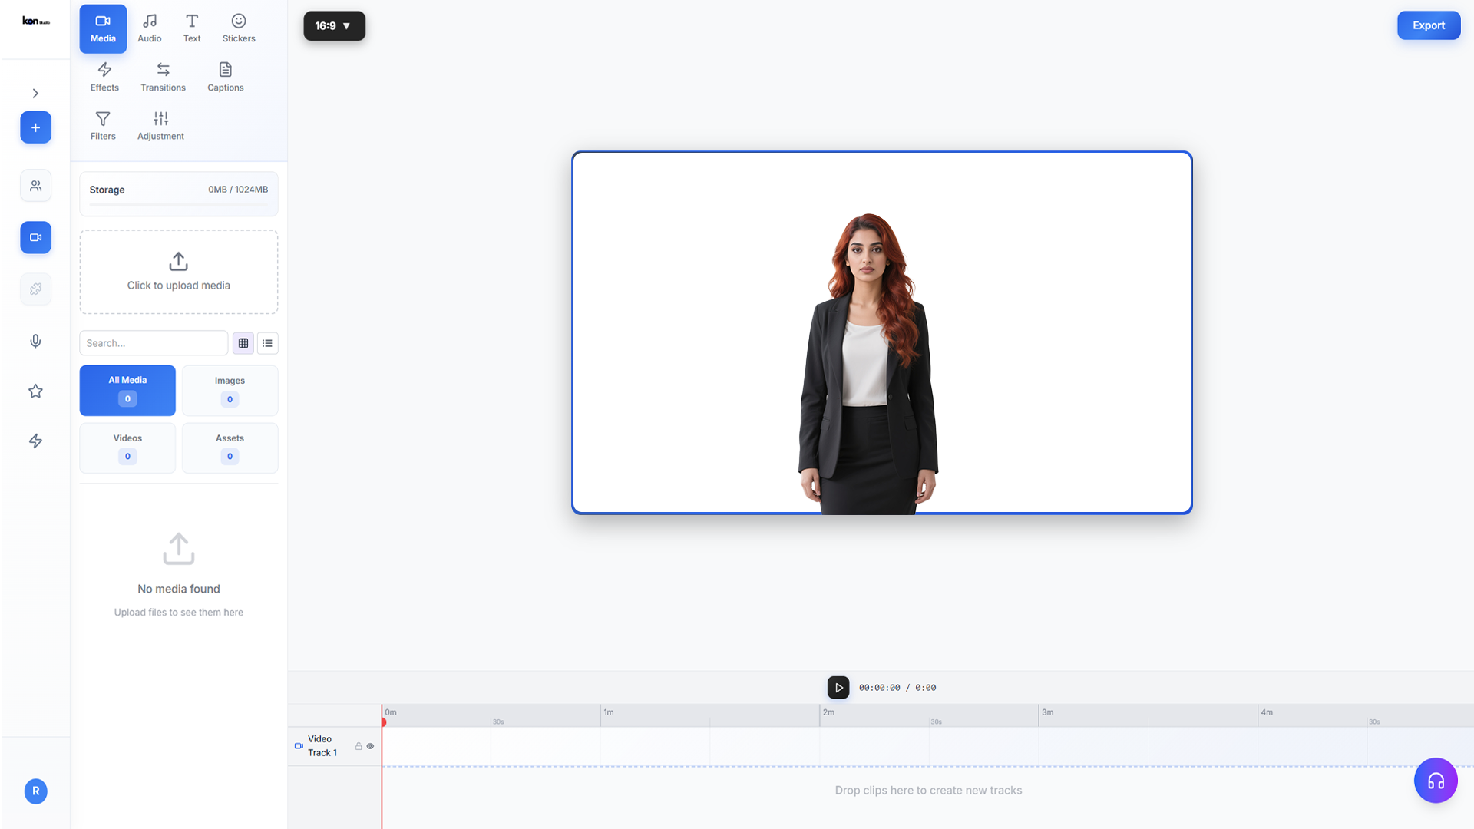The image size is (1474, 829).
Task: Click the blue plus button in sidebar
Action: tap(35, 127)
